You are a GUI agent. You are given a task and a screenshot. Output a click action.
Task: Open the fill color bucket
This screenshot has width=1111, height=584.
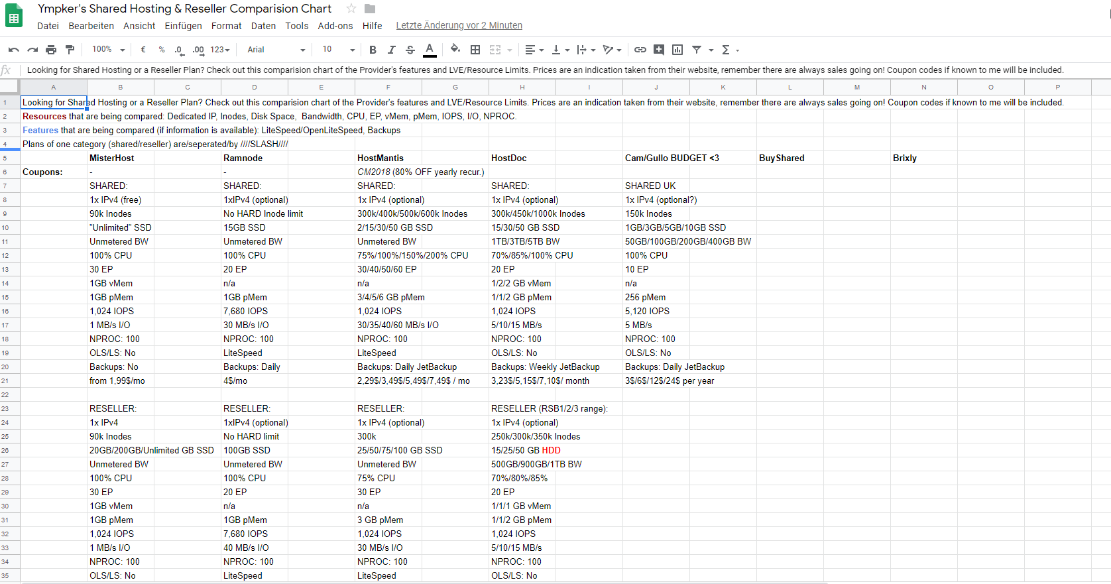pyautogui.click(x=455, y=49)
